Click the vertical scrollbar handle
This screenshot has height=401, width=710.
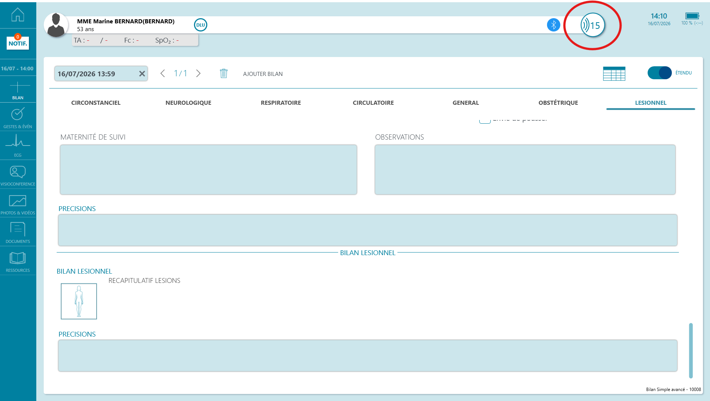point(691,351)
